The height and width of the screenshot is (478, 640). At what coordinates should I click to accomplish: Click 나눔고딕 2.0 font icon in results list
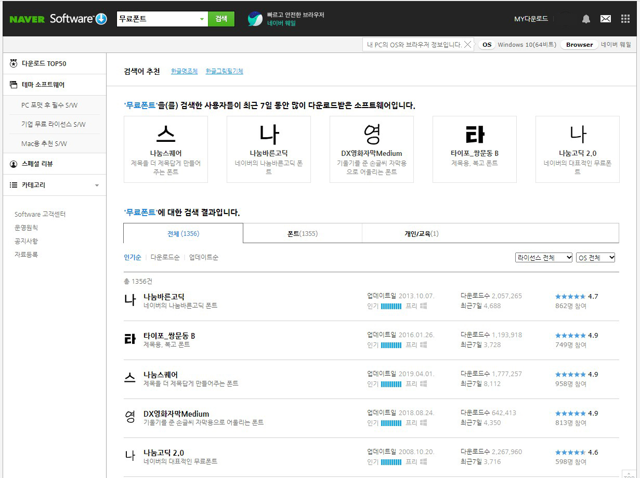130,456
